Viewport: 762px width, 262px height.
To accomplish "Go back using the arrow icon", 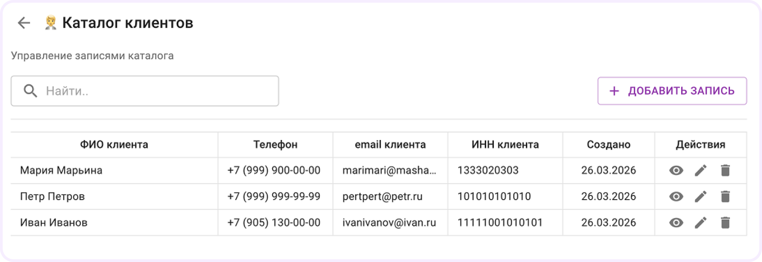I will [x=23, y=23].
